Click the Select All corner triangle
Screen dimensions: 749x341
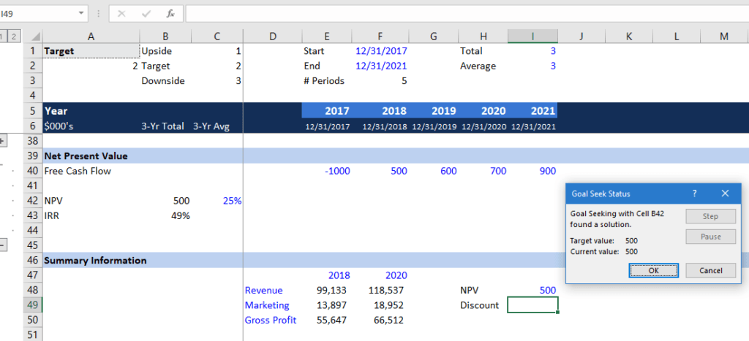tap(36, 36)
